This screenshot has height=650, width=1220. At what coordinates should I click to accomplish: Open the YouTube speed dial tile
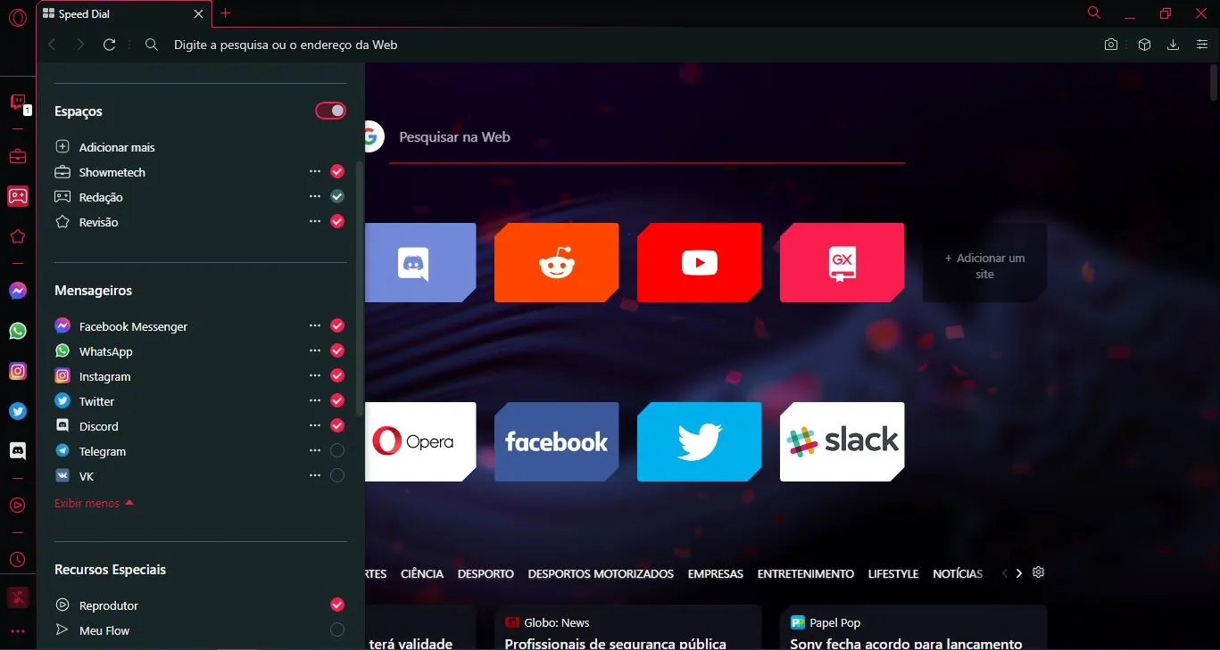(x=700, y=262)
